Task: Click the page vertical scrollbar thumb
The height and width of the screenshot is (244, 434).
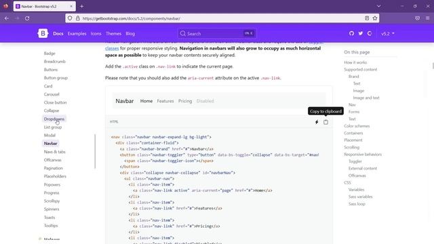Action: [x=433, y=66]
